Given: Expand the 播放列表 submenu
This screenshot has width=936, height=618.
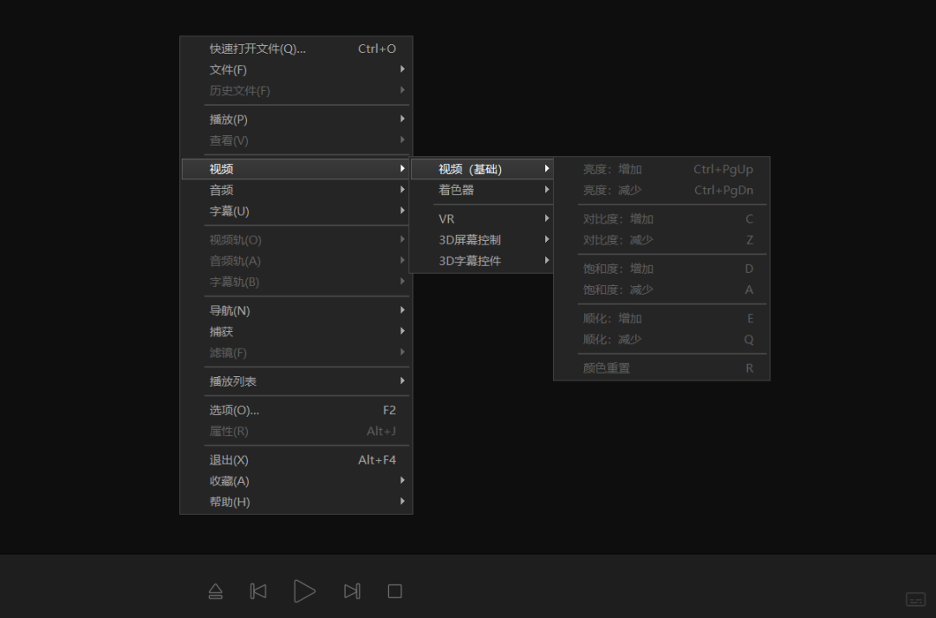Looking at the screenshot, I should 296,381.
